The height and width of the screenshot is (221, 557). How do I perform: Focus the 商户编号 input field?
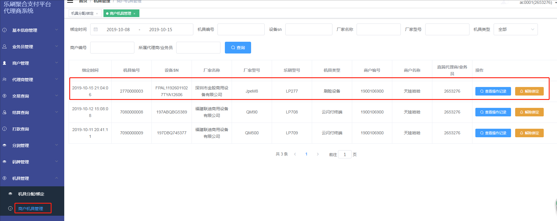tap(112, 48)
